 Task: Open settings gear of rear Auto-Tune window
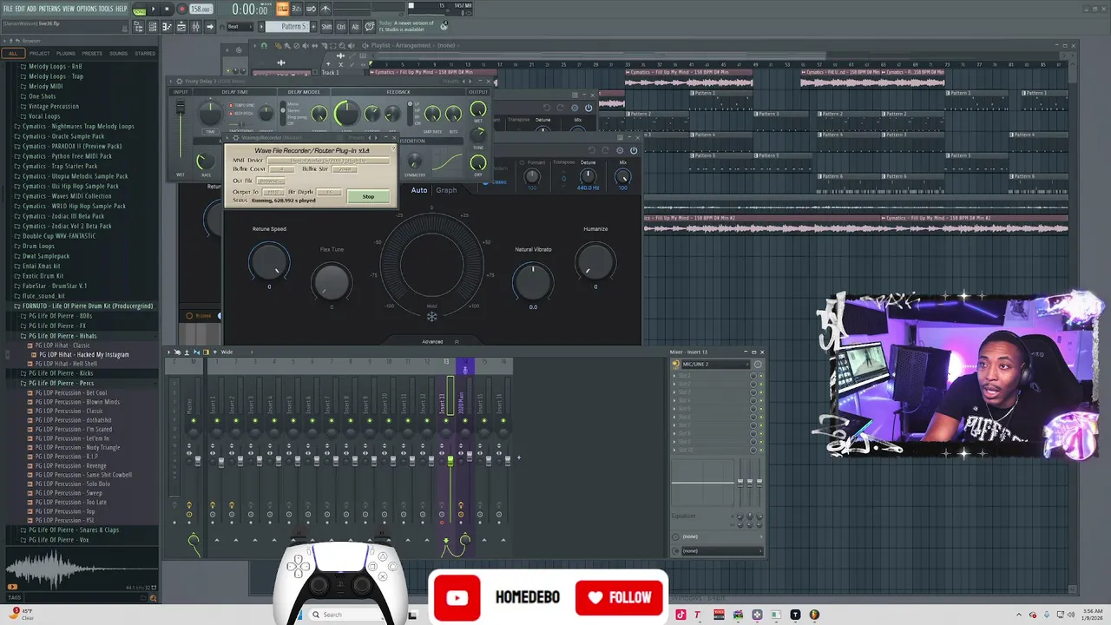coord(575,108)
